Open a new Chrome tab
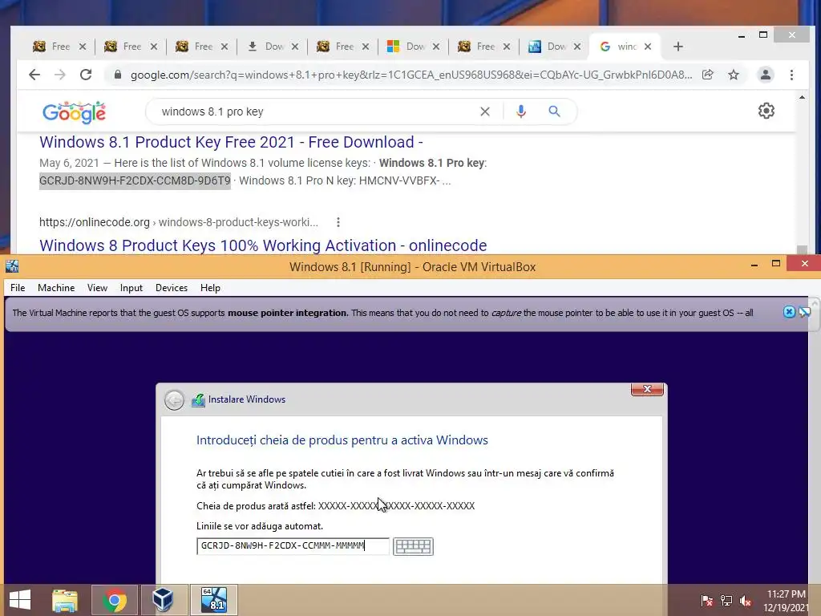Image resolution: width=821 pixels, height=616 pixels. [x=678, y=47]
